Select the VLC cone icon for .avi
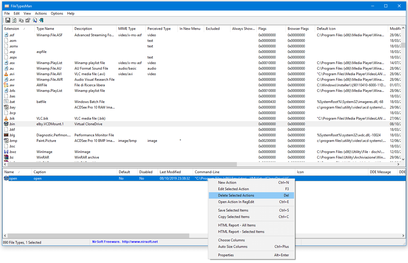Image resolution: width=408 pixels, height=263 pixels. (6, 74)
